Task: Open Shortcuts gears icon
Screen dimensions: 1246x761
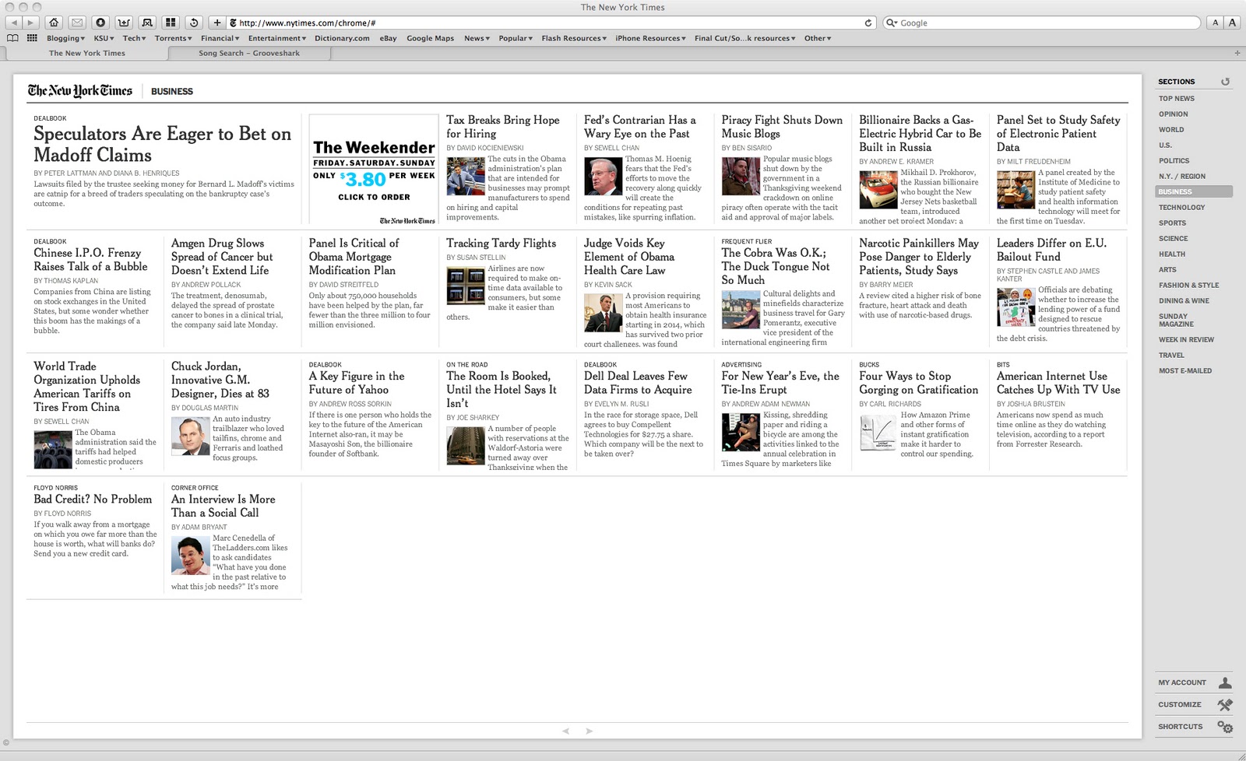Action: (1225, 727)
